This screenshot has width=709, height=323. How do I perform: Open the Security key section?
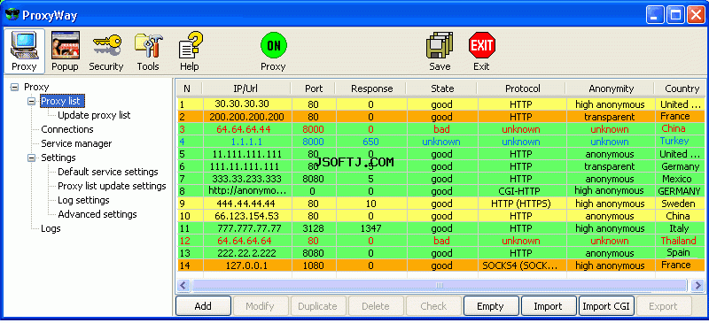tap(106, 51)
